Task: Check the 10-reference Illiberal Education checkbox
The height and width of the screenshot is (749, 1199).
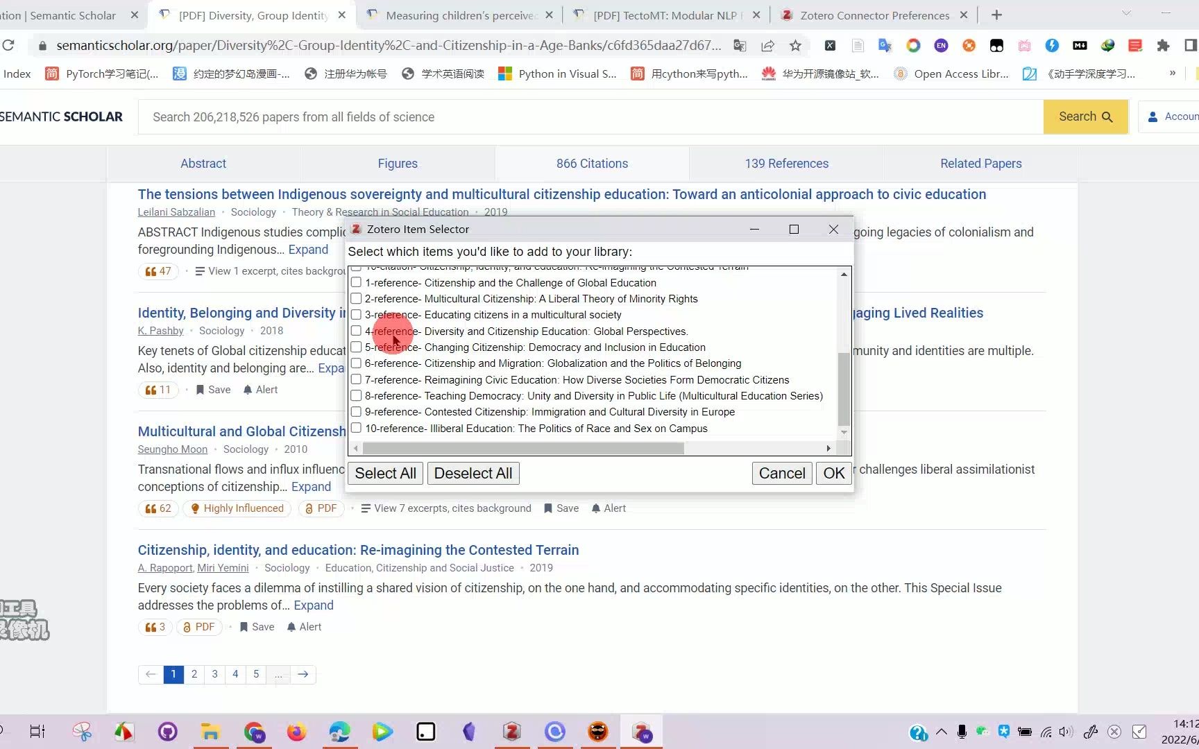Action: tap(356, 428)
